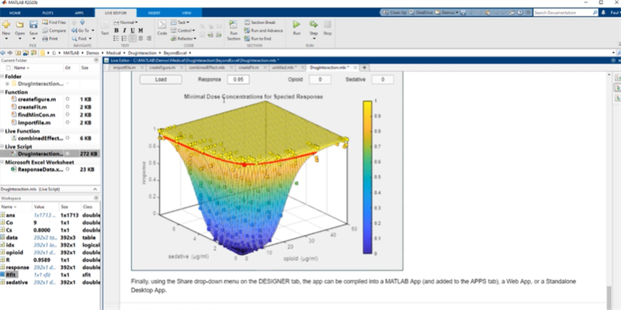Insert a numbered list
This screenshot has width=621, height=310.
pyautogui.click(x=124, y=38)
